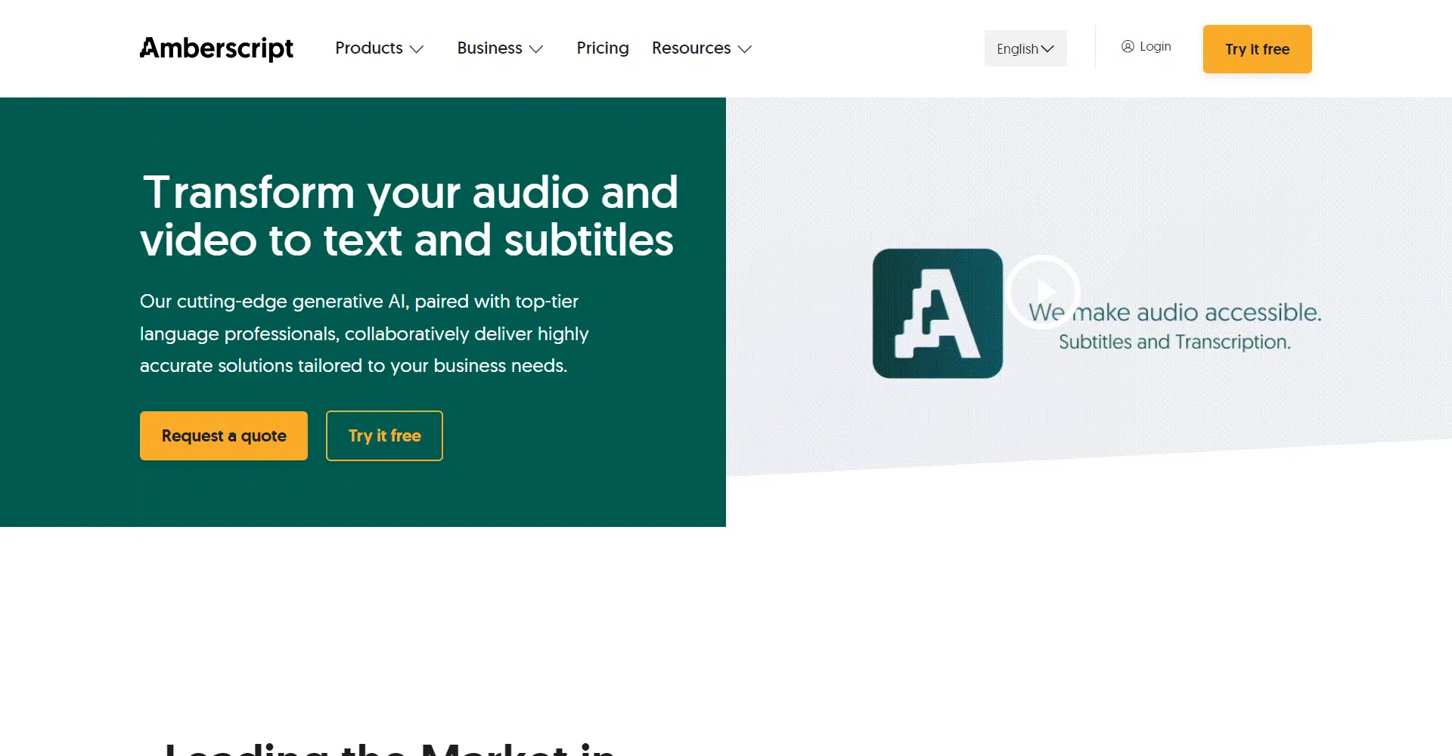Open the Login link
This screenshot has height=756, width=1452.
(x=1155, y=47)
